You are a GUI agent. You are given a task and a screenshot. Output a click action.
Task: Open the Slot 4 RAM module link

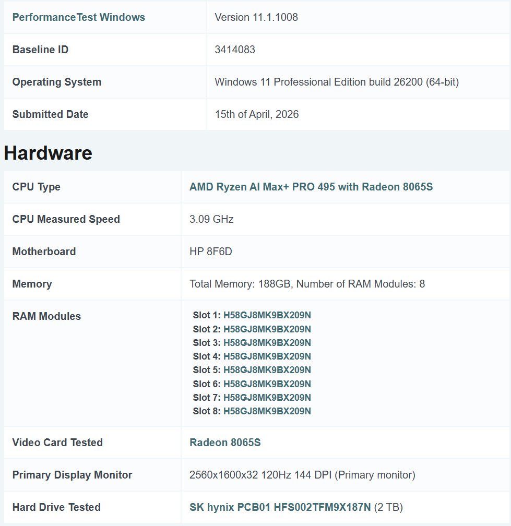(x=267, y=356)
